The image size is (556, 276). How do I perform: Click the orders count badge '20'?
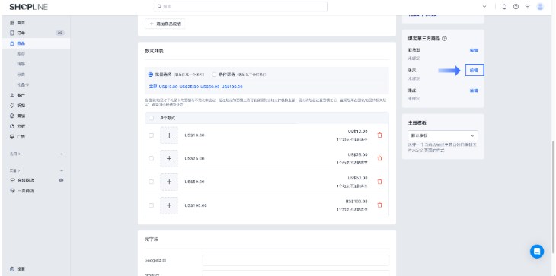coord(60,33)
